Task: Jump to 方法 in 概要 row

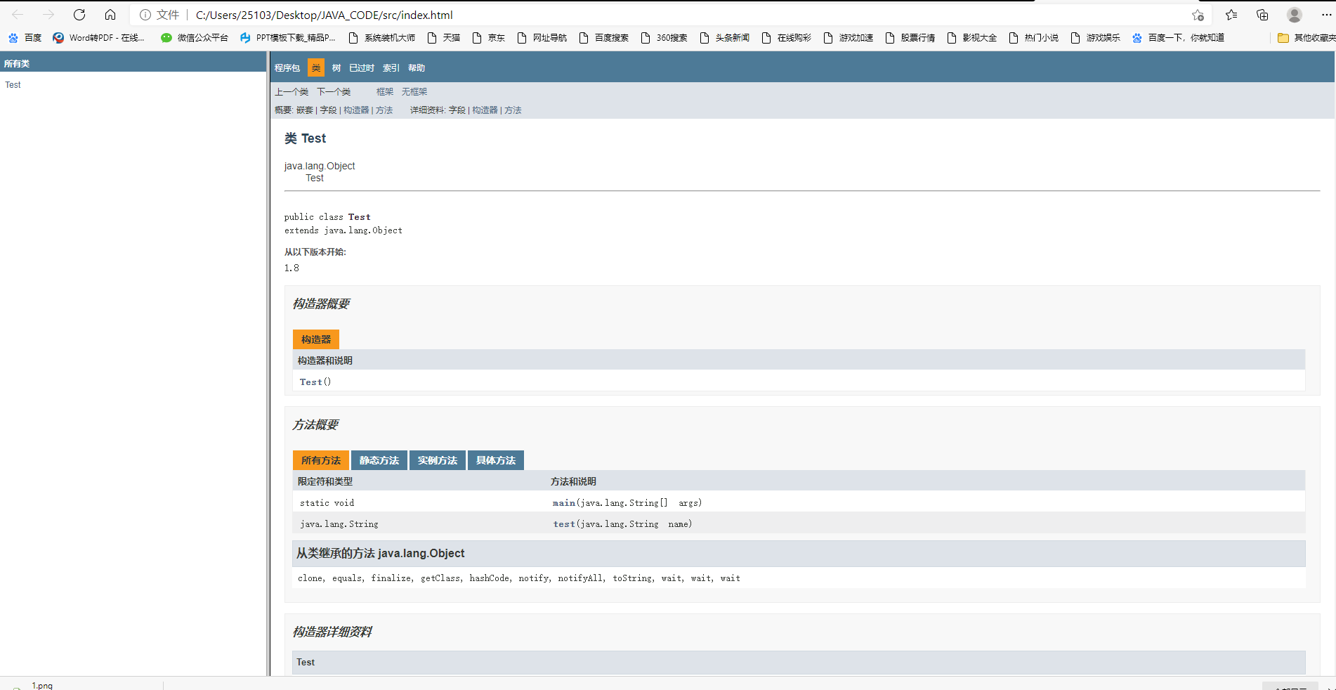Action: [x=384, y=110]
